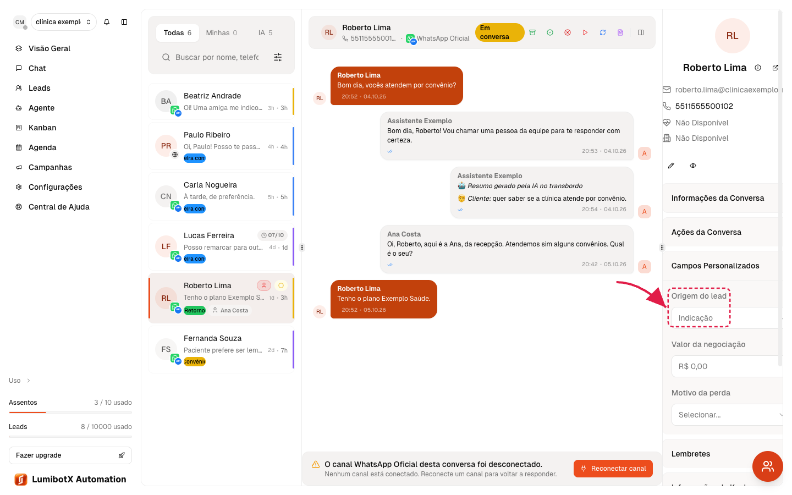The height and width of the screenshot is (495, 792).
Task: Click the Leads usage progress bar
Action: (x=70, y=436)
